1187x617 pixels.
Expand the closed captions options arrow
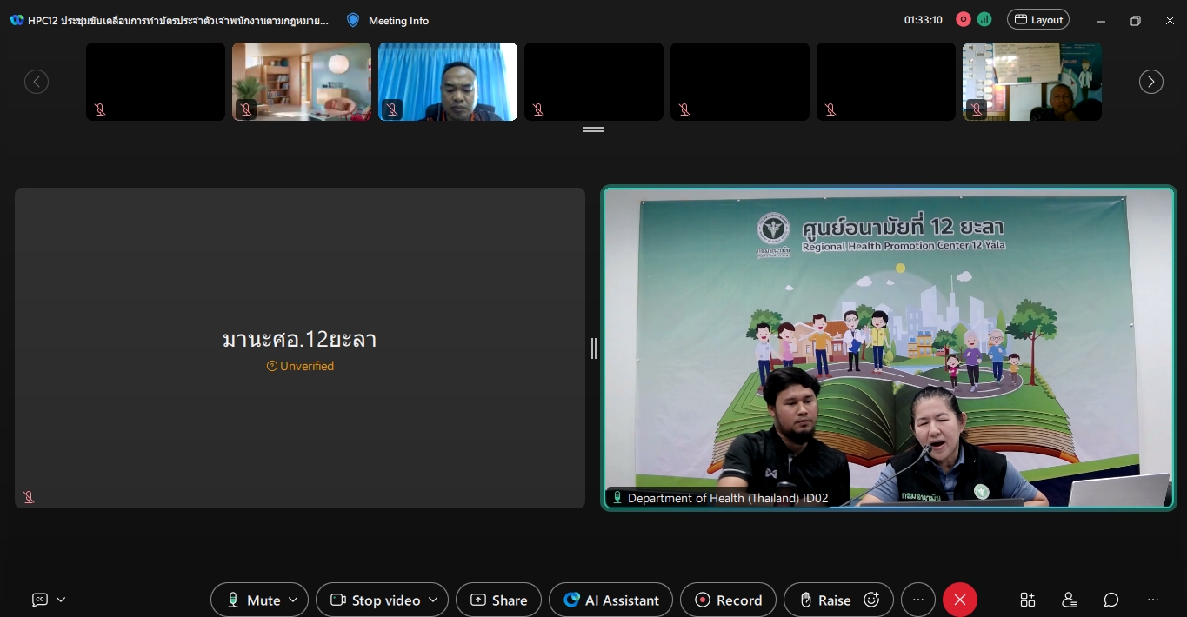[x=61, y=600]
